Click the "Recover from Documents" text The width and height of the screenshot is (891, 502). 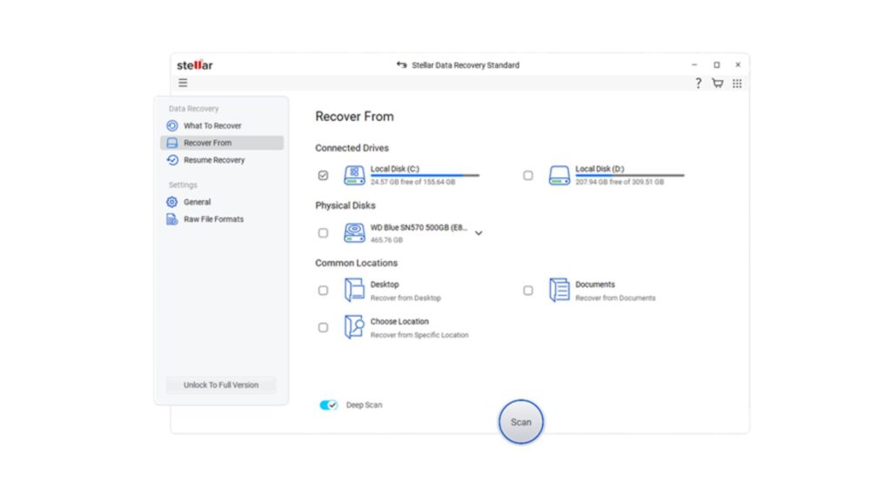coord(615,298)
